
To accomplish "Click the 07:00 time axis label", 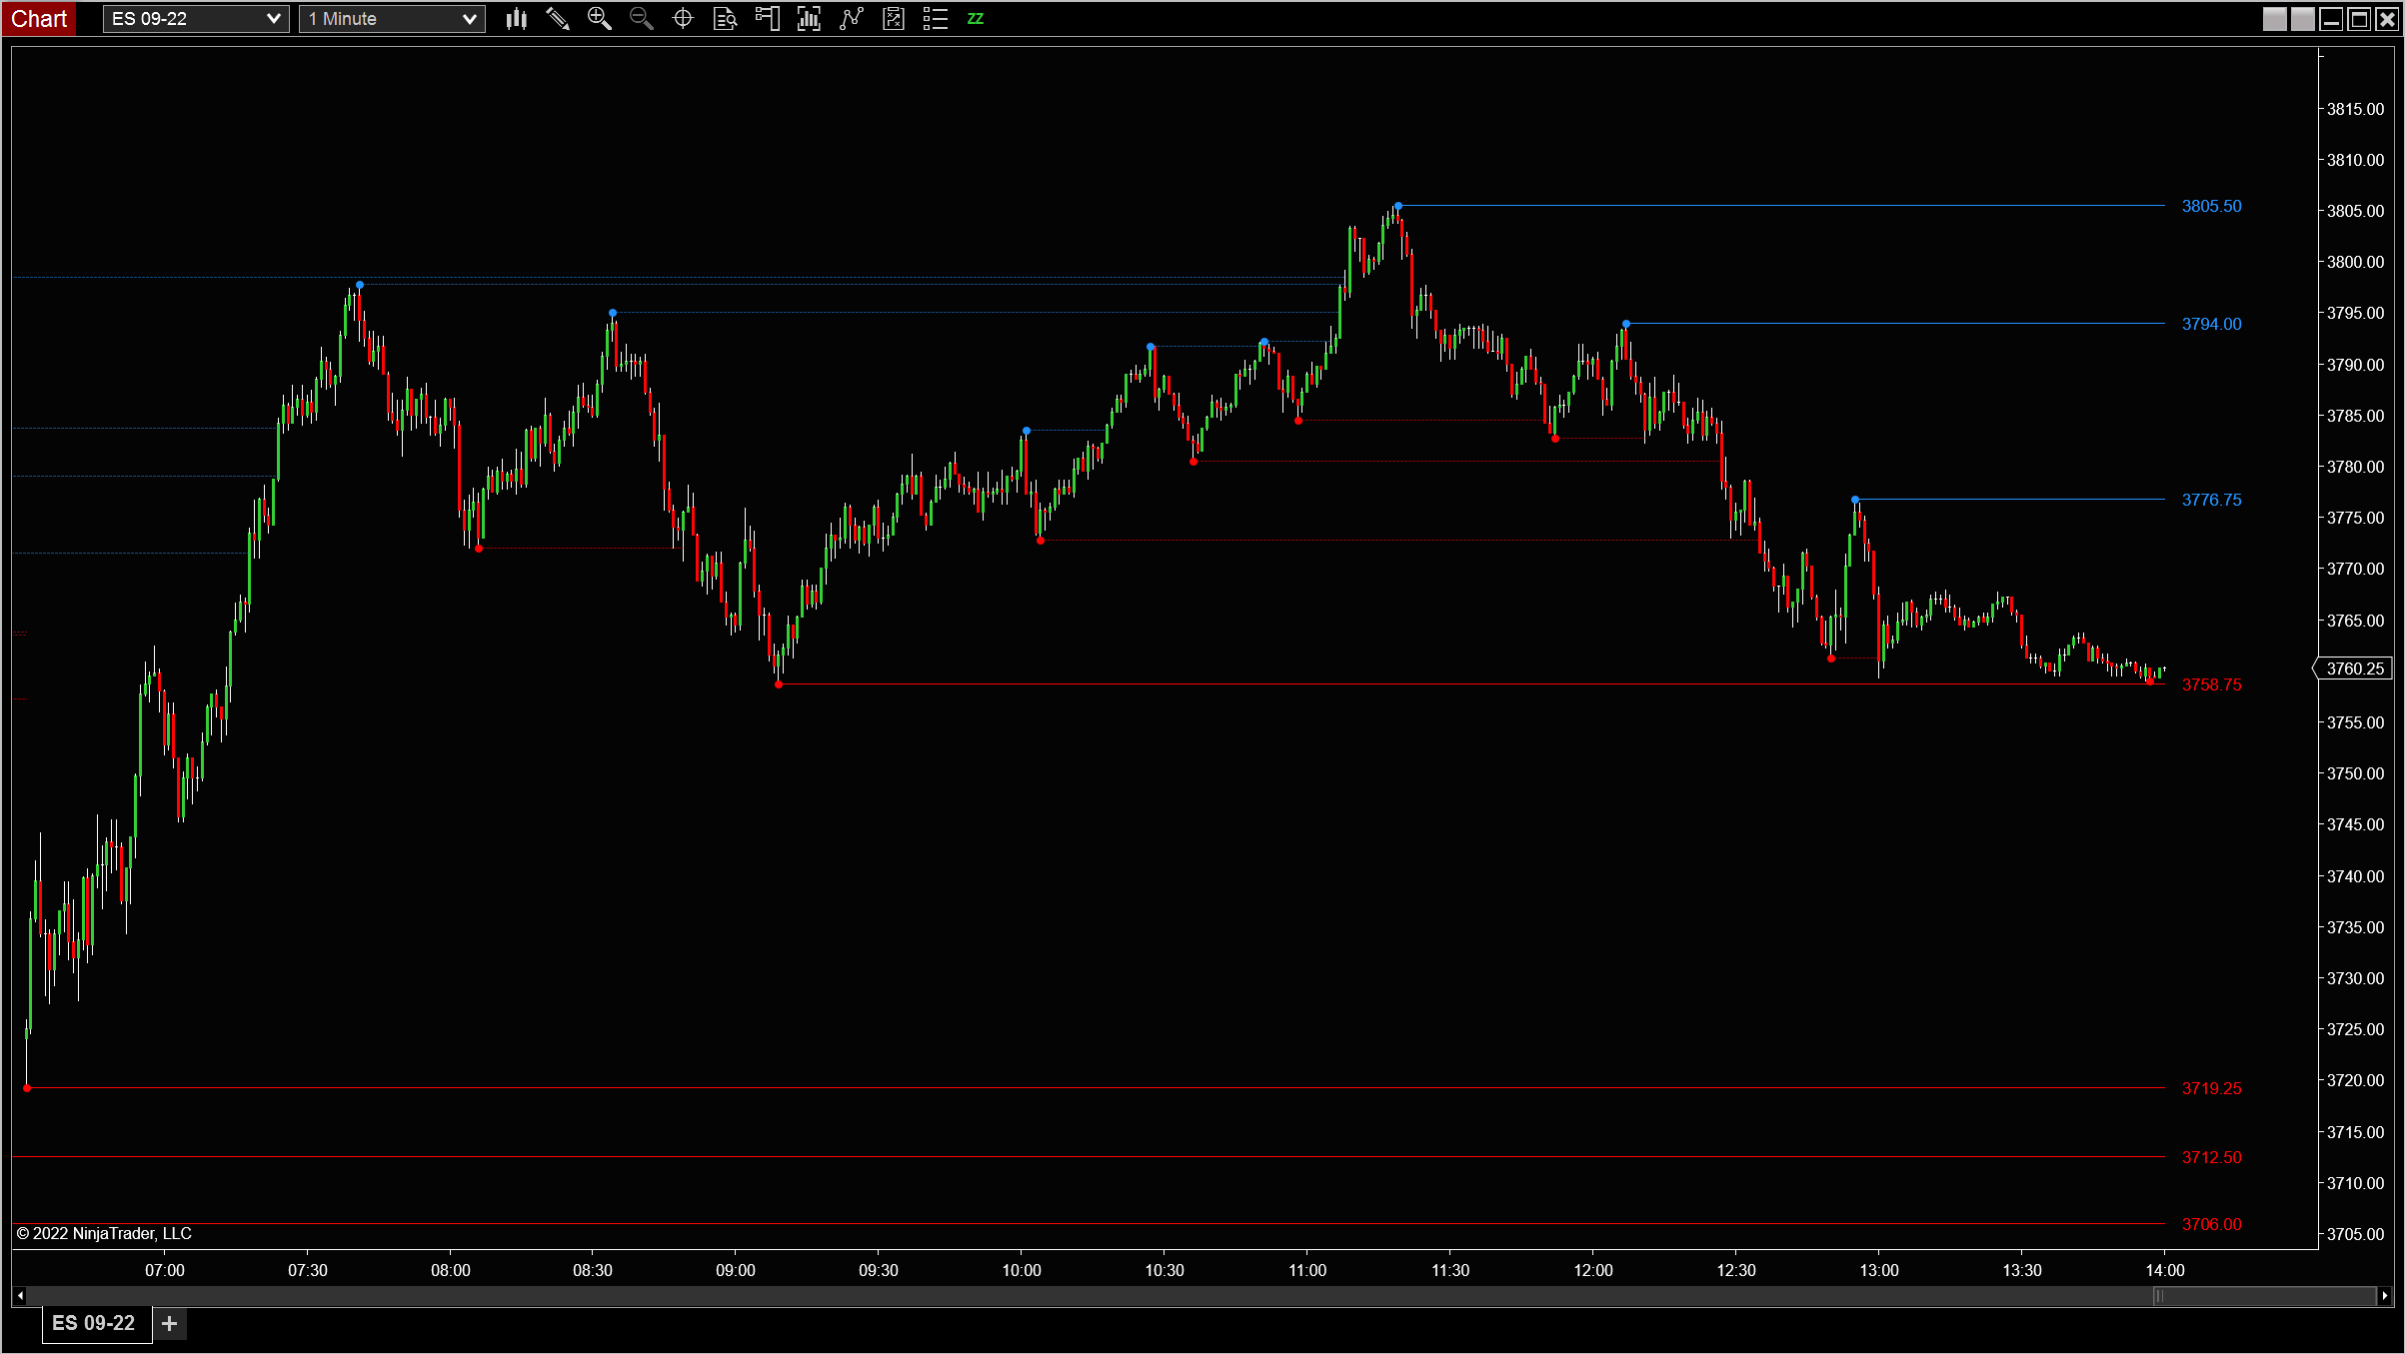I will click(165, 1270).
